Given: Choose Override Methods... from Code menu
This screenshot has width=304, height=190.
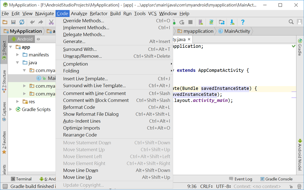Looking at the screenshot, I should [x=114, y=20].
